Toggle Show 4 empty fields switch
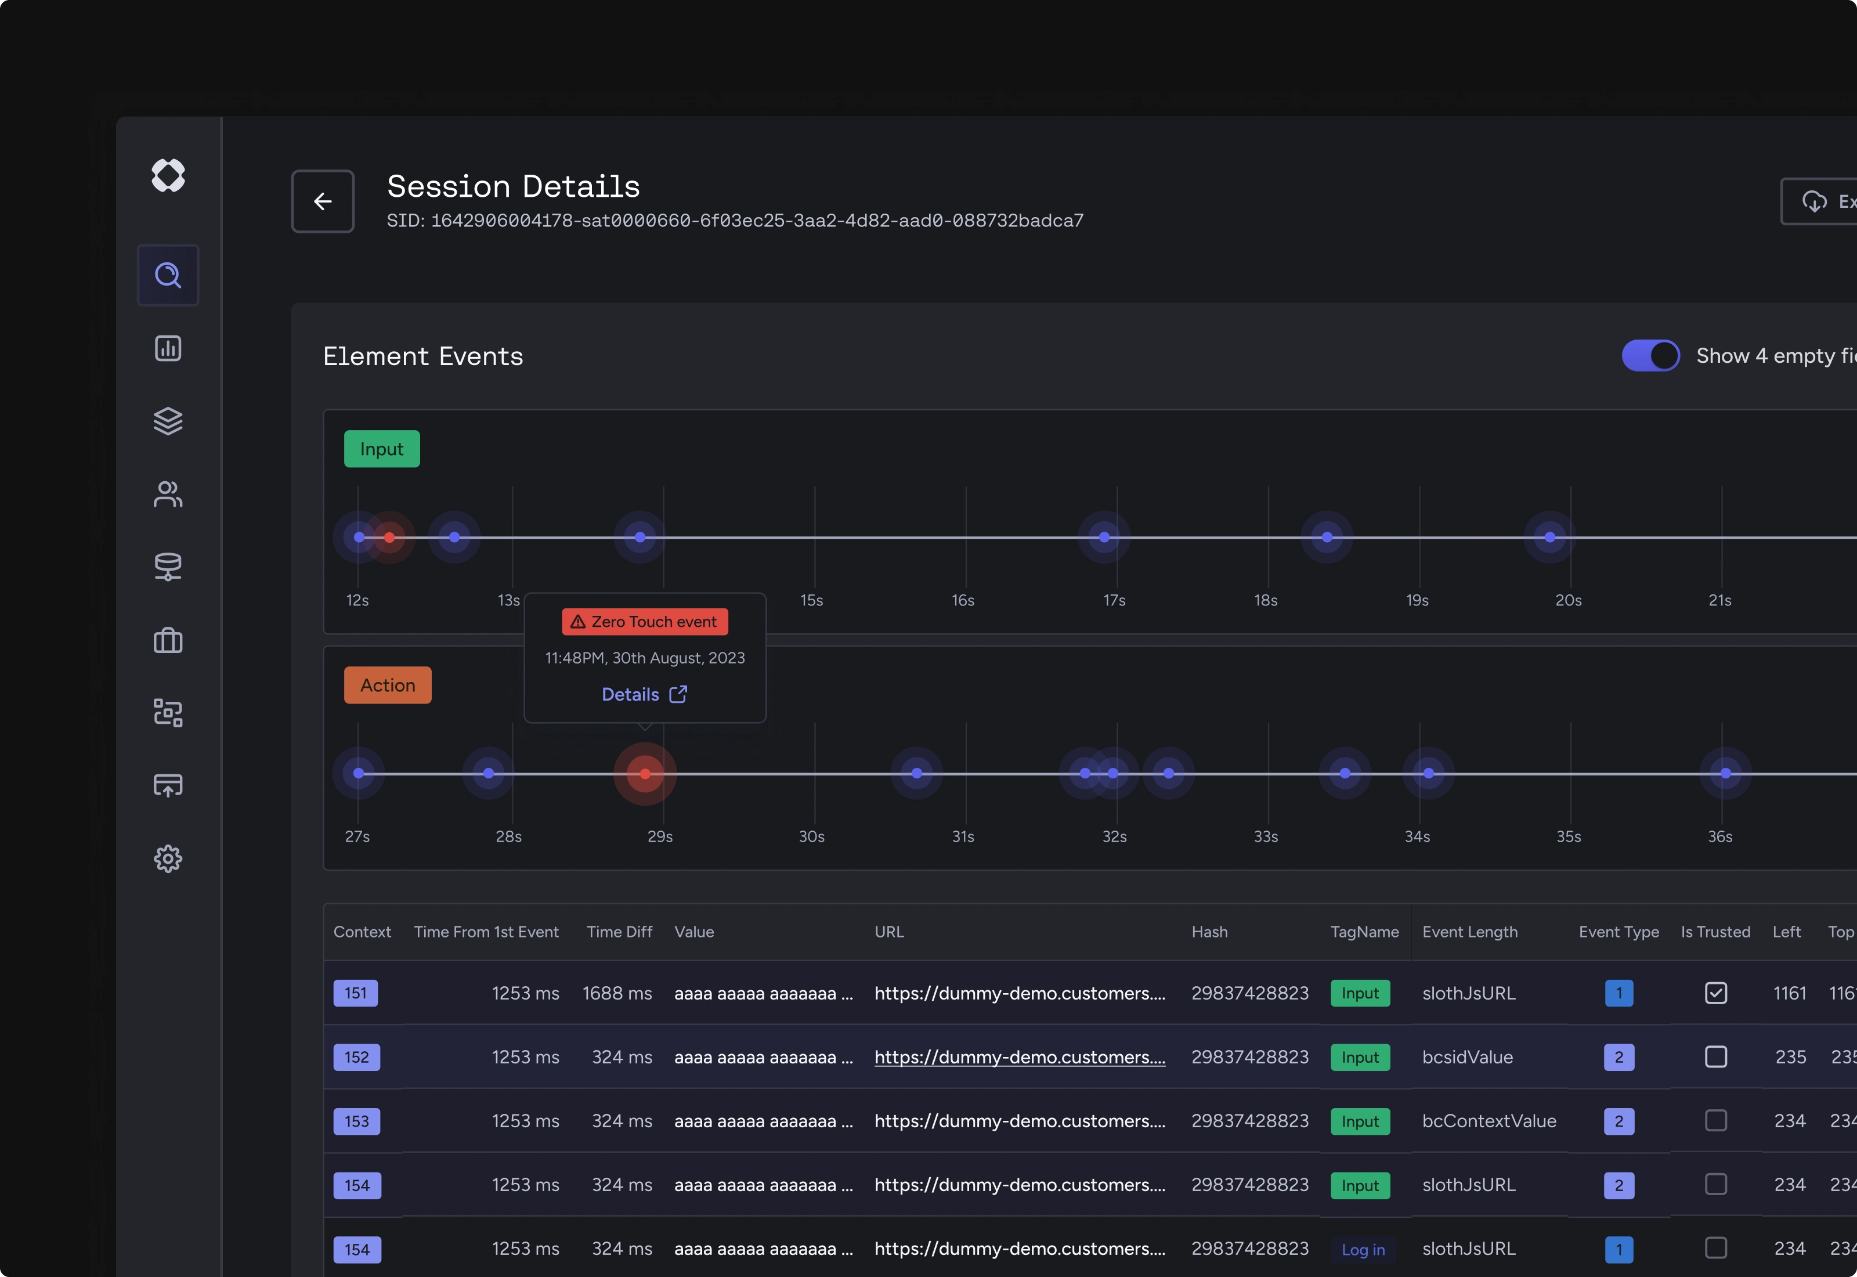The width and height of the screenshot is (1857, 1277). 1650,355
